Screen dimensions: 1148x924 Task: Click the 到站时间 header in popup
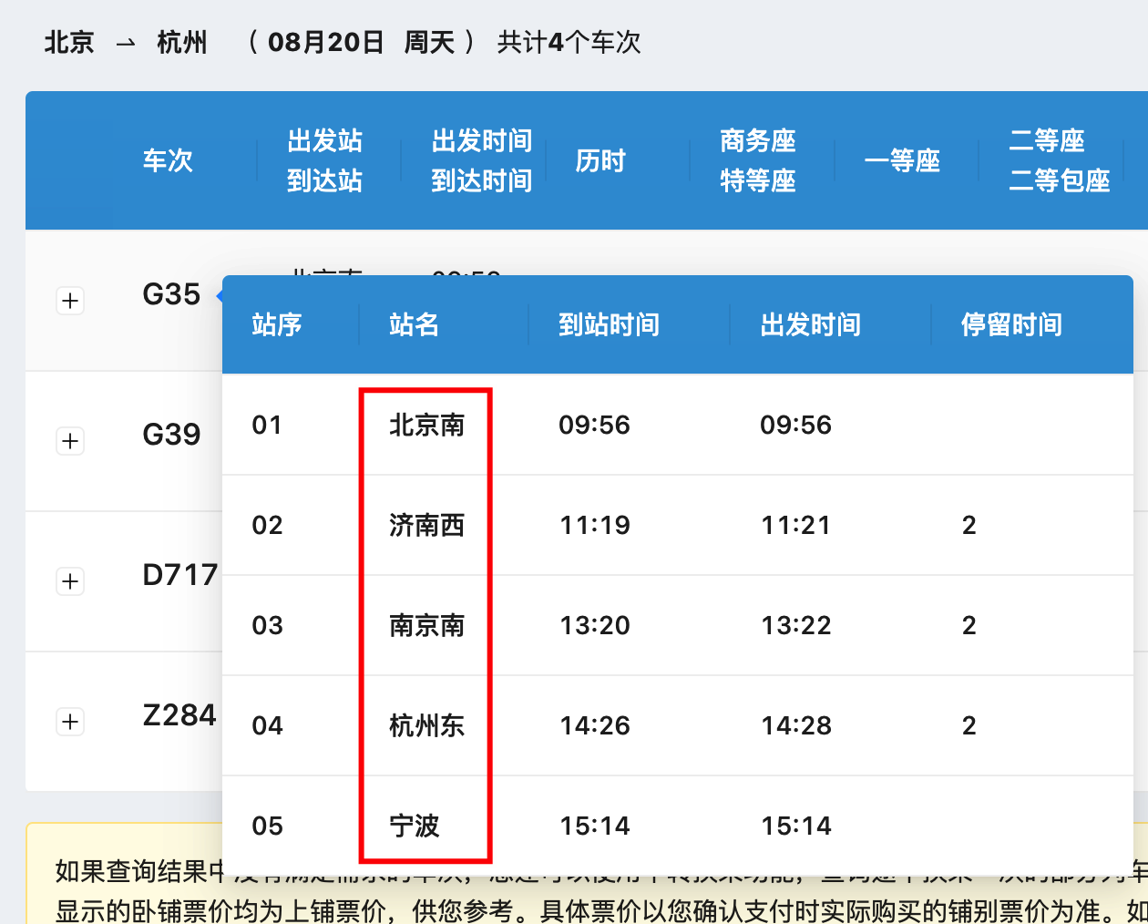click(x=610, y=324)
